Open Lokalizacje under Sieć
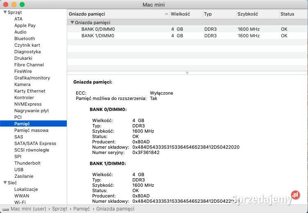Screen dimensions: 308x213 pos(26,189)
